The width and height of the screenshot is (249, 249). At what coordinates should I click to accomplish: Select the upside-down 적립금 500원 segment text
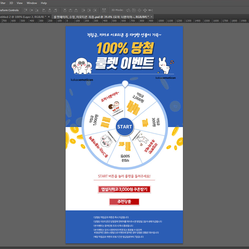pos(125,158)
